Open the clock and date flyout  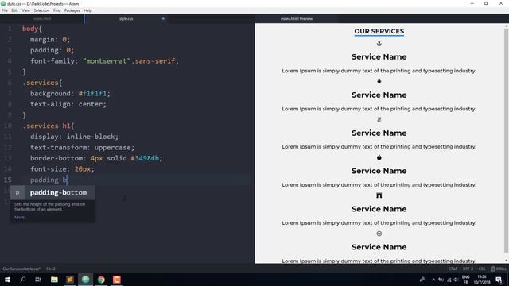482,280
